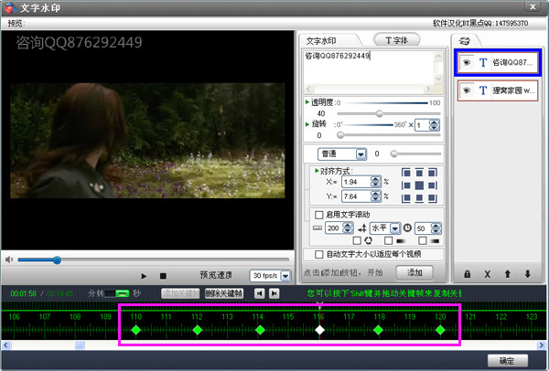Viewport: 549px width, 371px height.
Task: Align watermark to the bottom-left corner
Action: [x=406, y=198]
